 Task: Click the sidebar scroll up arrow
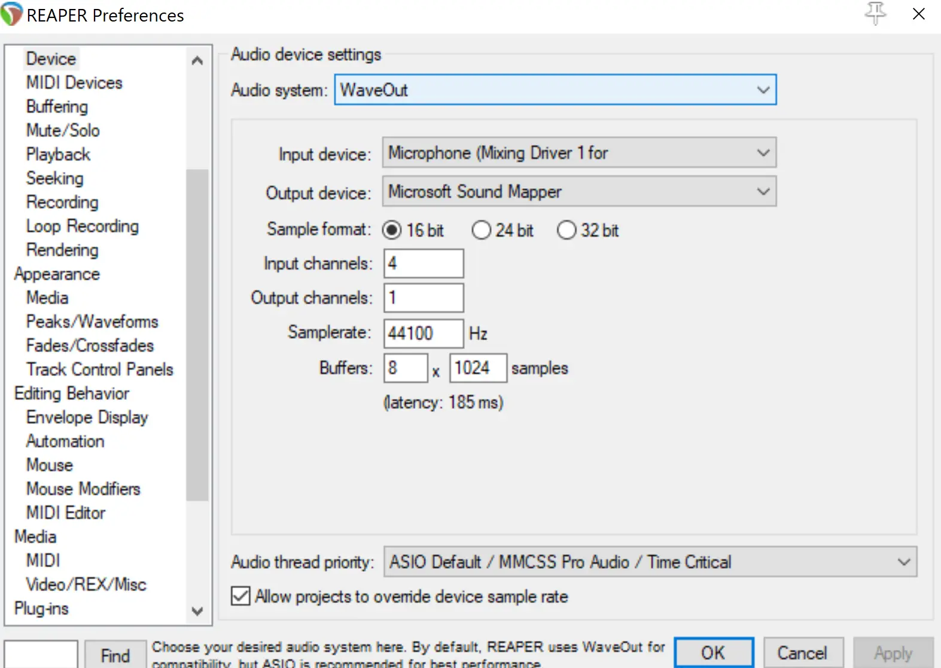[197, 61]
